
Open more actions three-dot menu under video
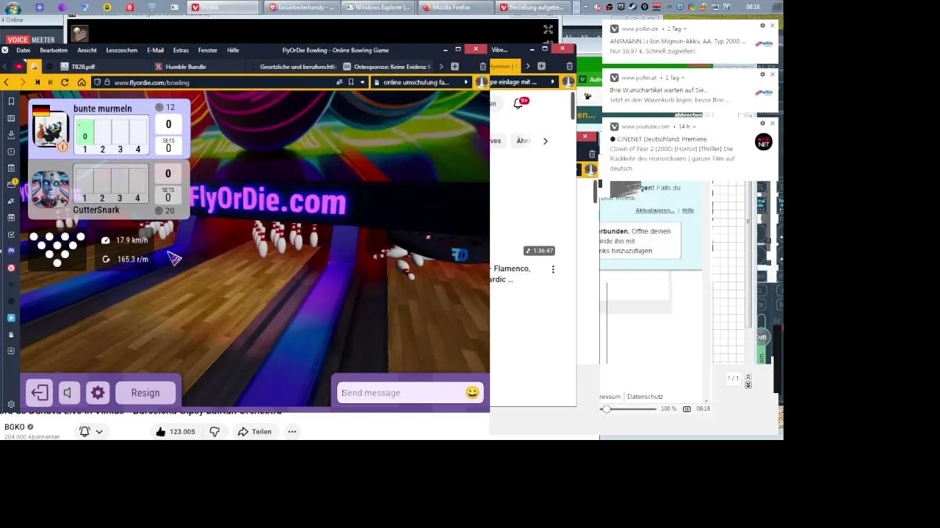coord(292,431)
